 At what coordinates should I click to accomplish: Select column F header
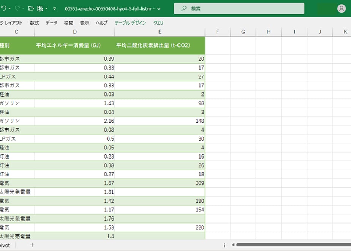[x=218, y=32]
